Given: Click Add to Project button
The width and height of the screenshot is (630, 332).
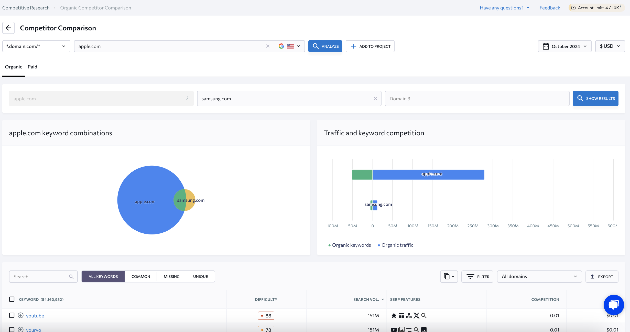Looking at the screenshot, I should pyautogui.click(x=370, y=46).
